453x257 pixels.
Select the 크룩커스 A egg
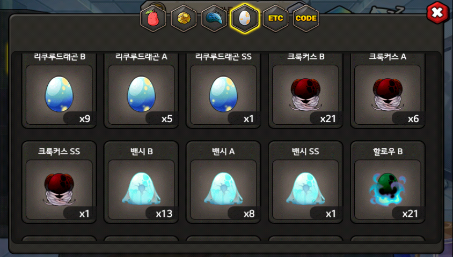(x=388, y=95)
